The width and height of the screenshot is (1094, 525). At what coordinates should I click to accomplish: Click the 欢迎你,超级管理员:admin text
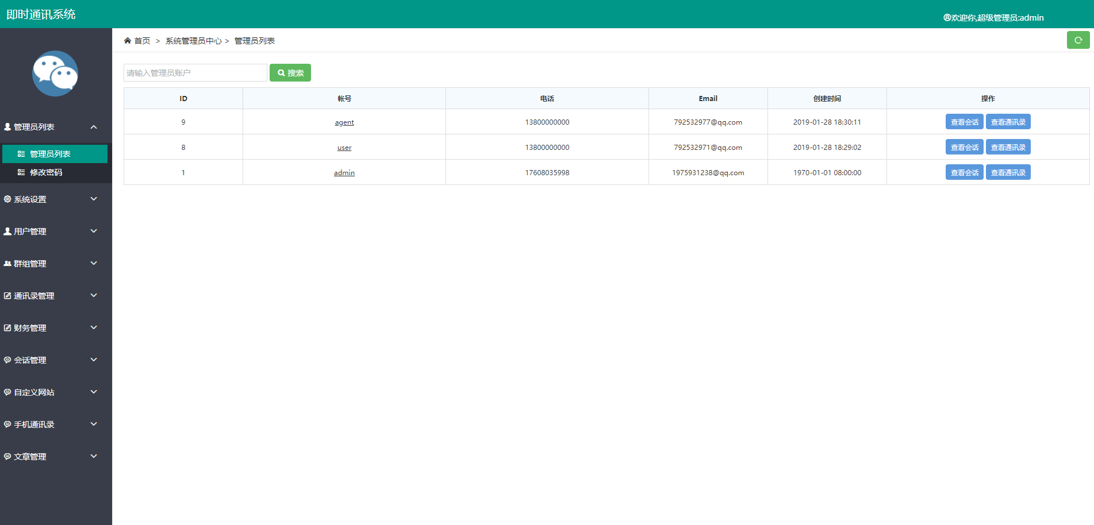pyautogui.click(x=997, y=18)
